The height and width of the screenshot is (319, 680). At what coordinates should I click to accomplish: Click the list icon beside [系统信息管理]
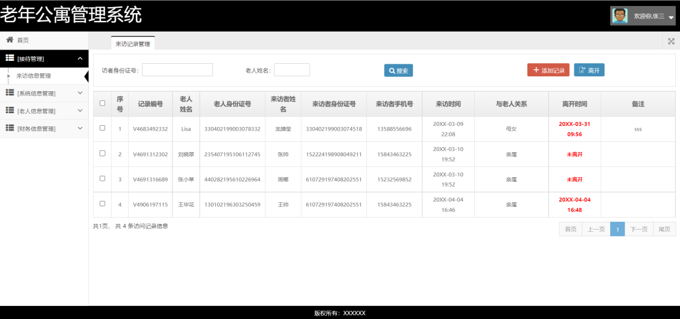point(10,93)
